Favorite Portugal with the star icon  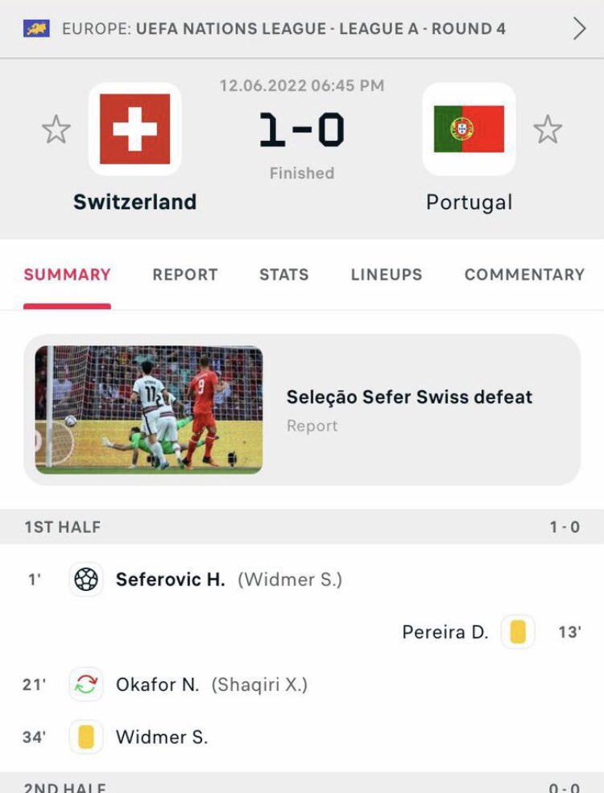548,130
